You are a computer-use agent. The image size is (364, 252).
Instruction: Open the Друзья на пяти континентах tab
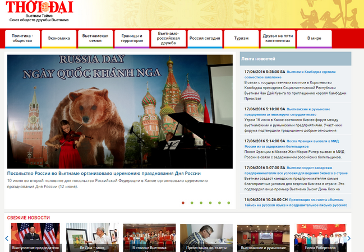tap(278, 39)
